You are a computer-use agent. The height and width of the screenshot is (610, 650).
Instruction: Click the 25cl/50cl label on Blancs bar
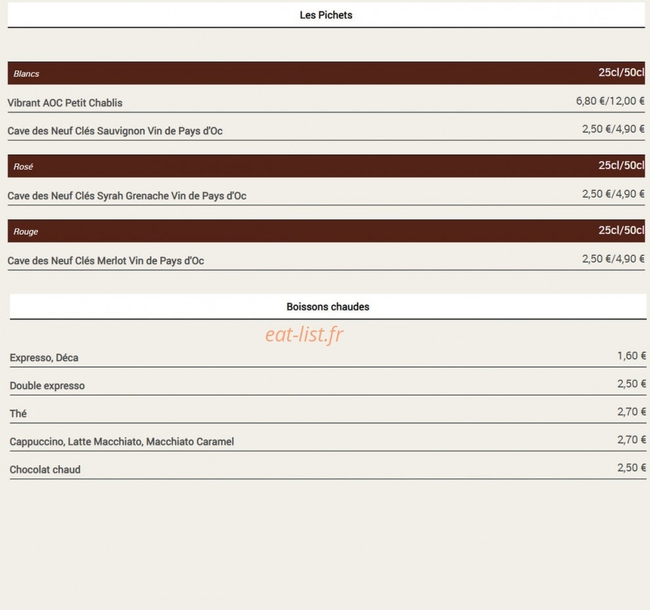621,72
